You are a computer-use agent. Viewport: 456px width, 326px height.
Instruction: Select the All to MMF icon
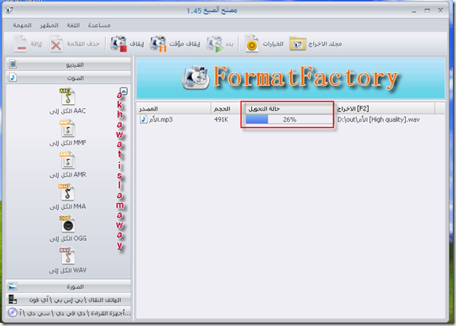[68, 128]
